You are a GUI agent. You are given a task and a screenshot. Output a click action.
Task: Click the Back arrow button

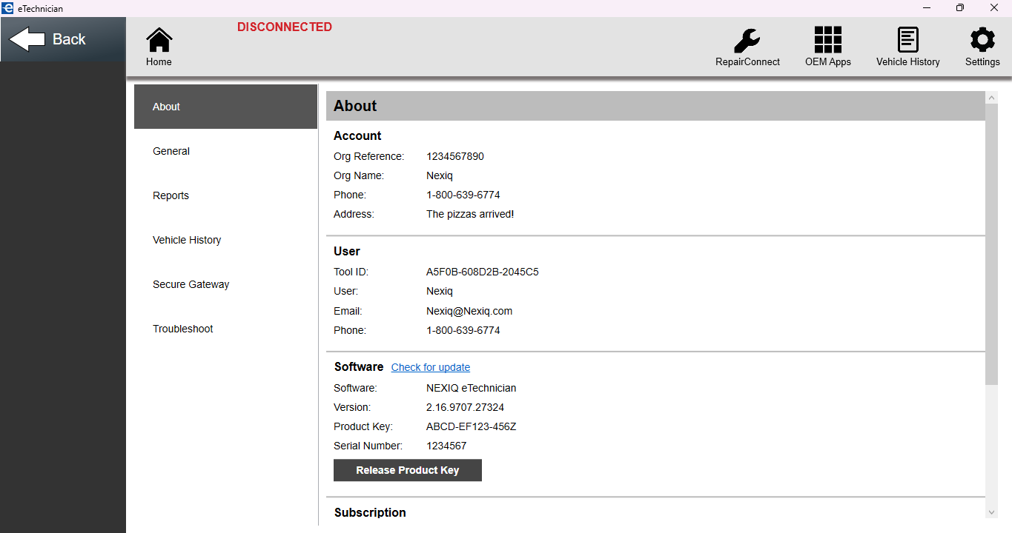(x=62, y=39)
